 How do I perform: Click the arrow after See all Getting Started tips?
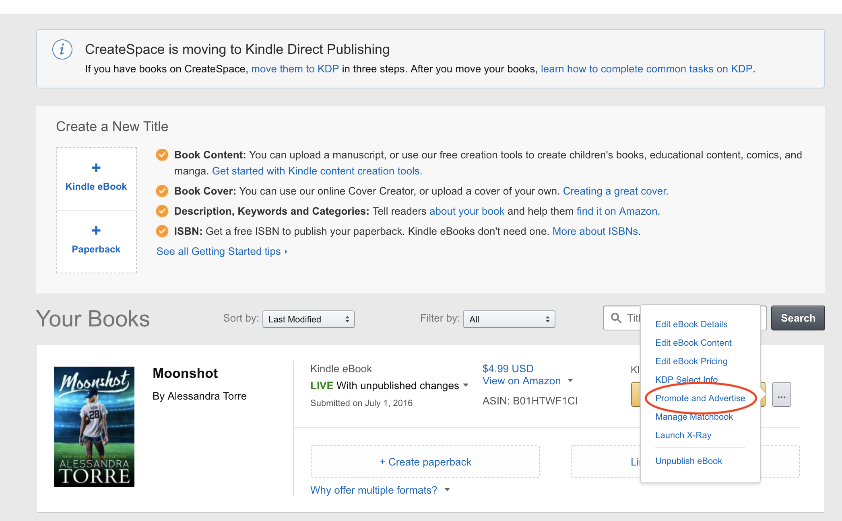click(286, 252)
